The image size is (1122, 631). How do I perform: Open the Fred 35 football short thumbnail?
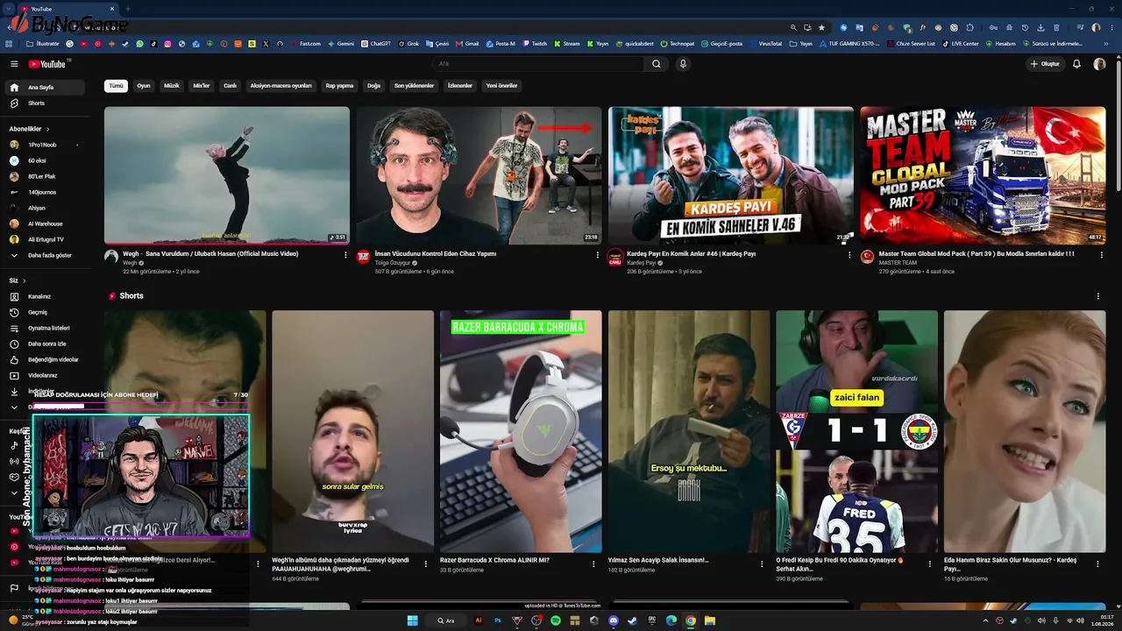856,431
